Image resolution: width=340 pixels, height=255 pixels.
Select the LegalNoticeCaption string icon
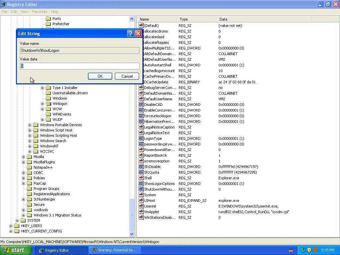[x=141, y=127]
